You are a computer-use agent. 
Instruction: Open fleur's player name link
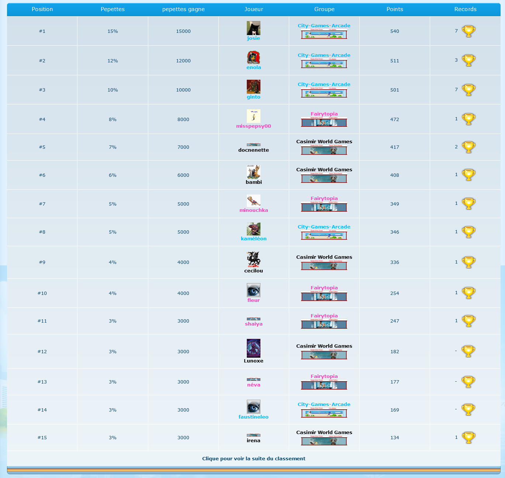(x=253, y=300)
